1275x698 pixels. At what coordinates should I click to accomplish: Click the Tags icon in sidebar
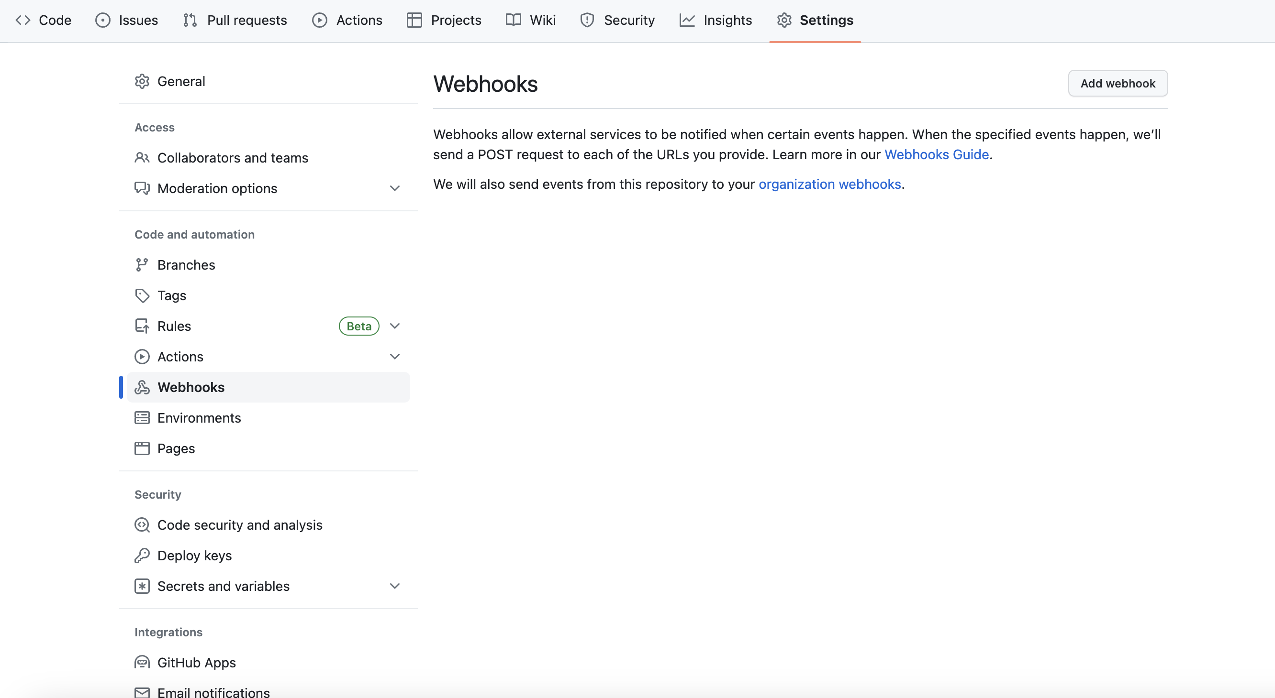coord(142,295)
